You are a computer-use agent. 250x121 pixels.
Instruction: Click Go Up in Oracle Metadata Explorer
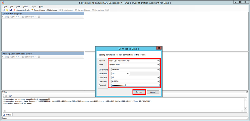[6, 17]
